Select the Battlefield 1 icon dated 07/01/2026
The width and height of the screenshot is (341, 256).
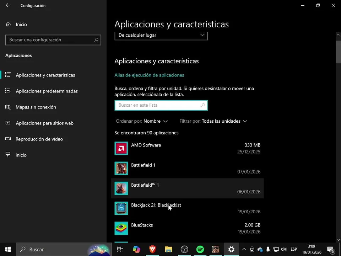tap(121, 168)
